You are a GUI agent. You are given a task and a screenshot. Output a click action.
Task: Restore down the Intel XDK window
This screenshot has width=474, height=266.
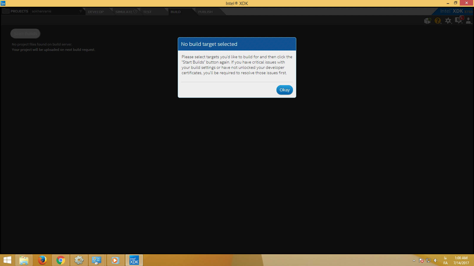point(456,3)
